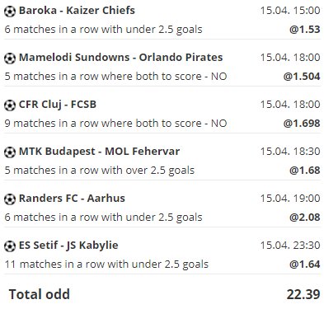Open MTK Budapest - MOL Fehervar match
This screenshot has width=324, height=309.
pyautogui.click(x=99, y=152)
